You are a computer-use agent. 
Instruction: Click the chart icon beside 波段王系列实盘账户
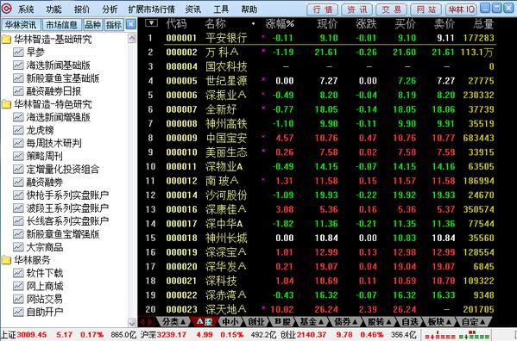18,208
